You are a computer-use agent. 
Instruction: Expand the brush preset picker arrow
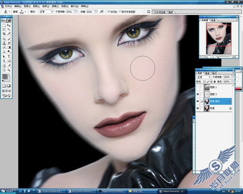(x=25, y=12)
